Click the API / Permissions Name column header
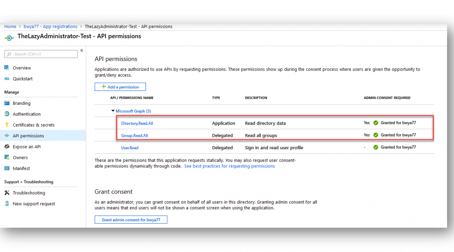Image resolution: width=454 pixels, height=252 pixels. (x=132, y=98)
